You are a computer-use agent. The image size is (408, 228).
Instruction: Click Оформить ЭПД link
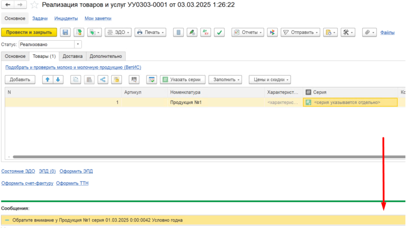click(76, 171)
